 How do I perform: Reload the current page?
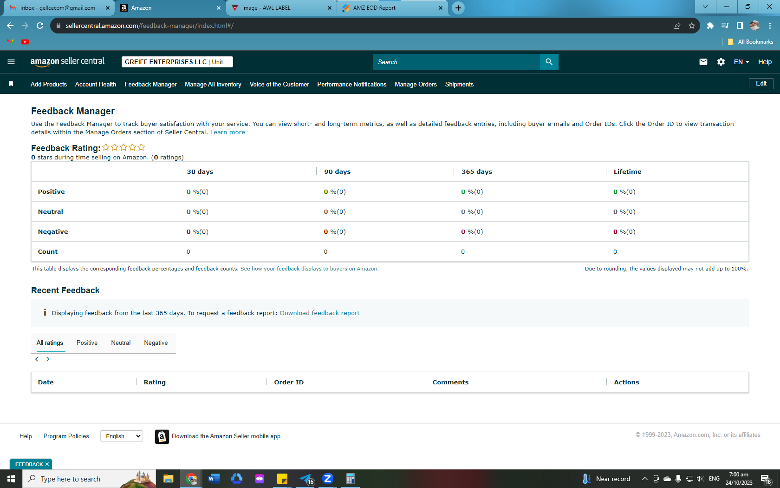point(40,26)
